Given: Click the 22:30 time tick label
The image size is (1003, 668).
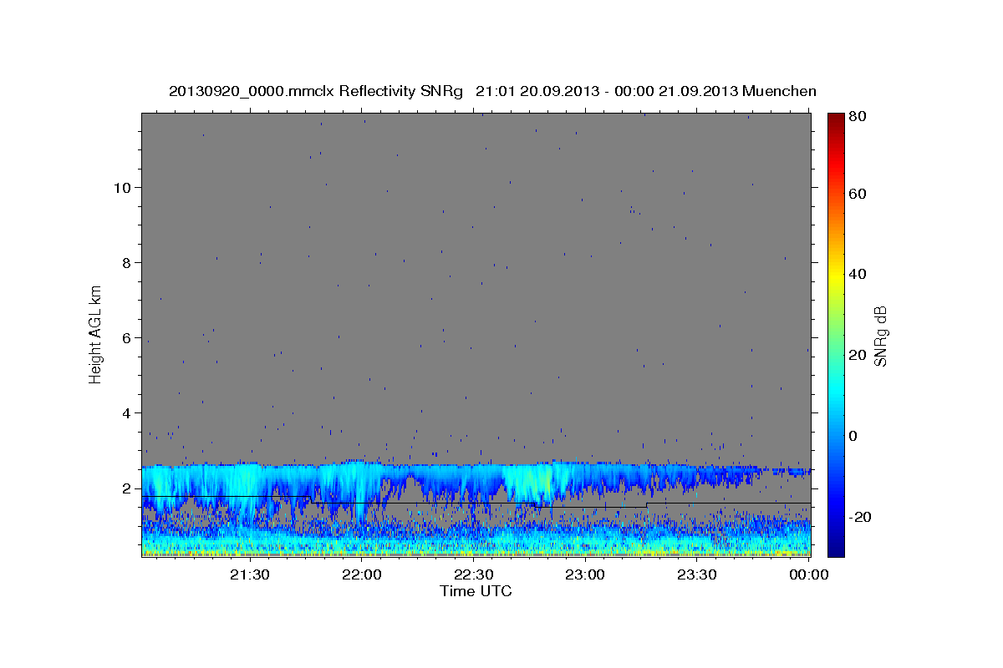Looking at the screenshot, I should point(473,574).
